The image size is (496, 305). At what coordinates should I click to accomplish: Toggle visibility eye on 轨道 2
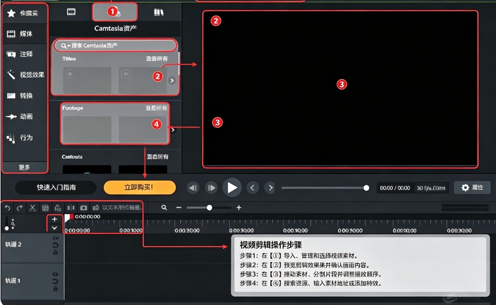(55, 238)
